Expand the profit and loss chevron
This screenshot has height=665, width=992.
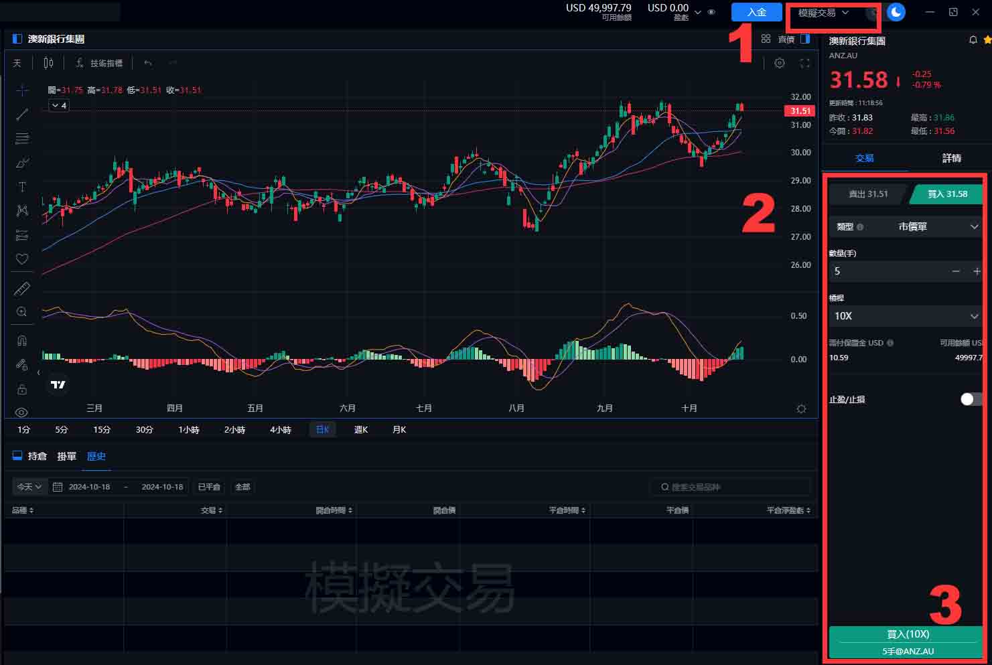click(x=698, y=12)
